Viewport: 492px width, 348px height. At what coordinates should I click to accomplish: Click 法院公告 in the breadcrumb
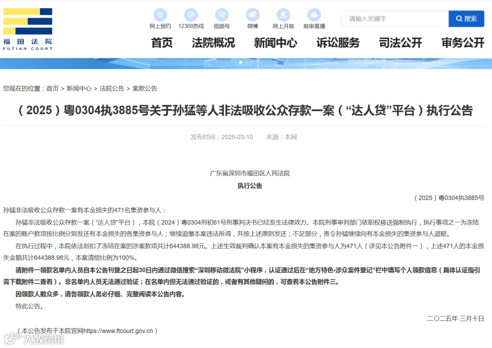click(x=112, y=89)
